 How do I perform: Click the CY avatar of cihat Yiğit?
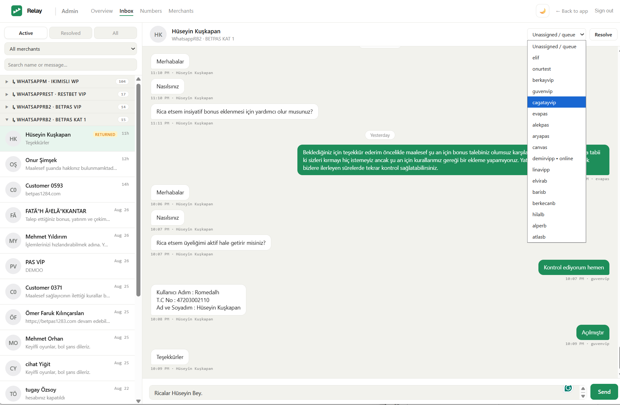[13, 368]
